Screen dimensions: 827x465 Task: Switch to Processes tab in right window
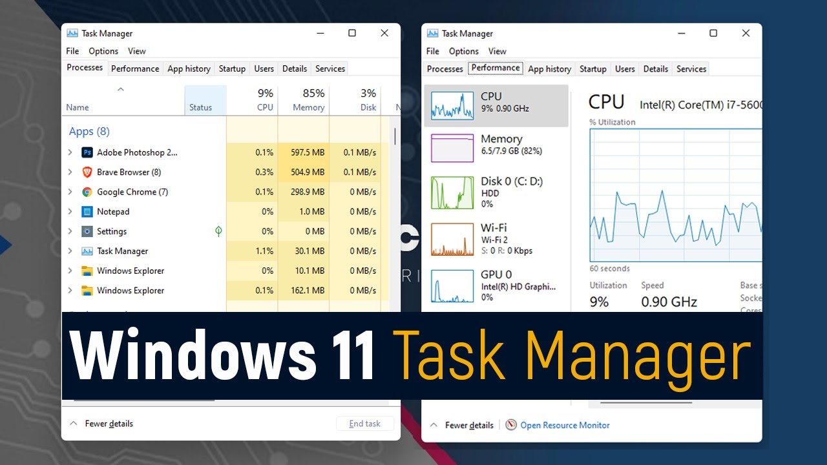click(x=445, y=69)
